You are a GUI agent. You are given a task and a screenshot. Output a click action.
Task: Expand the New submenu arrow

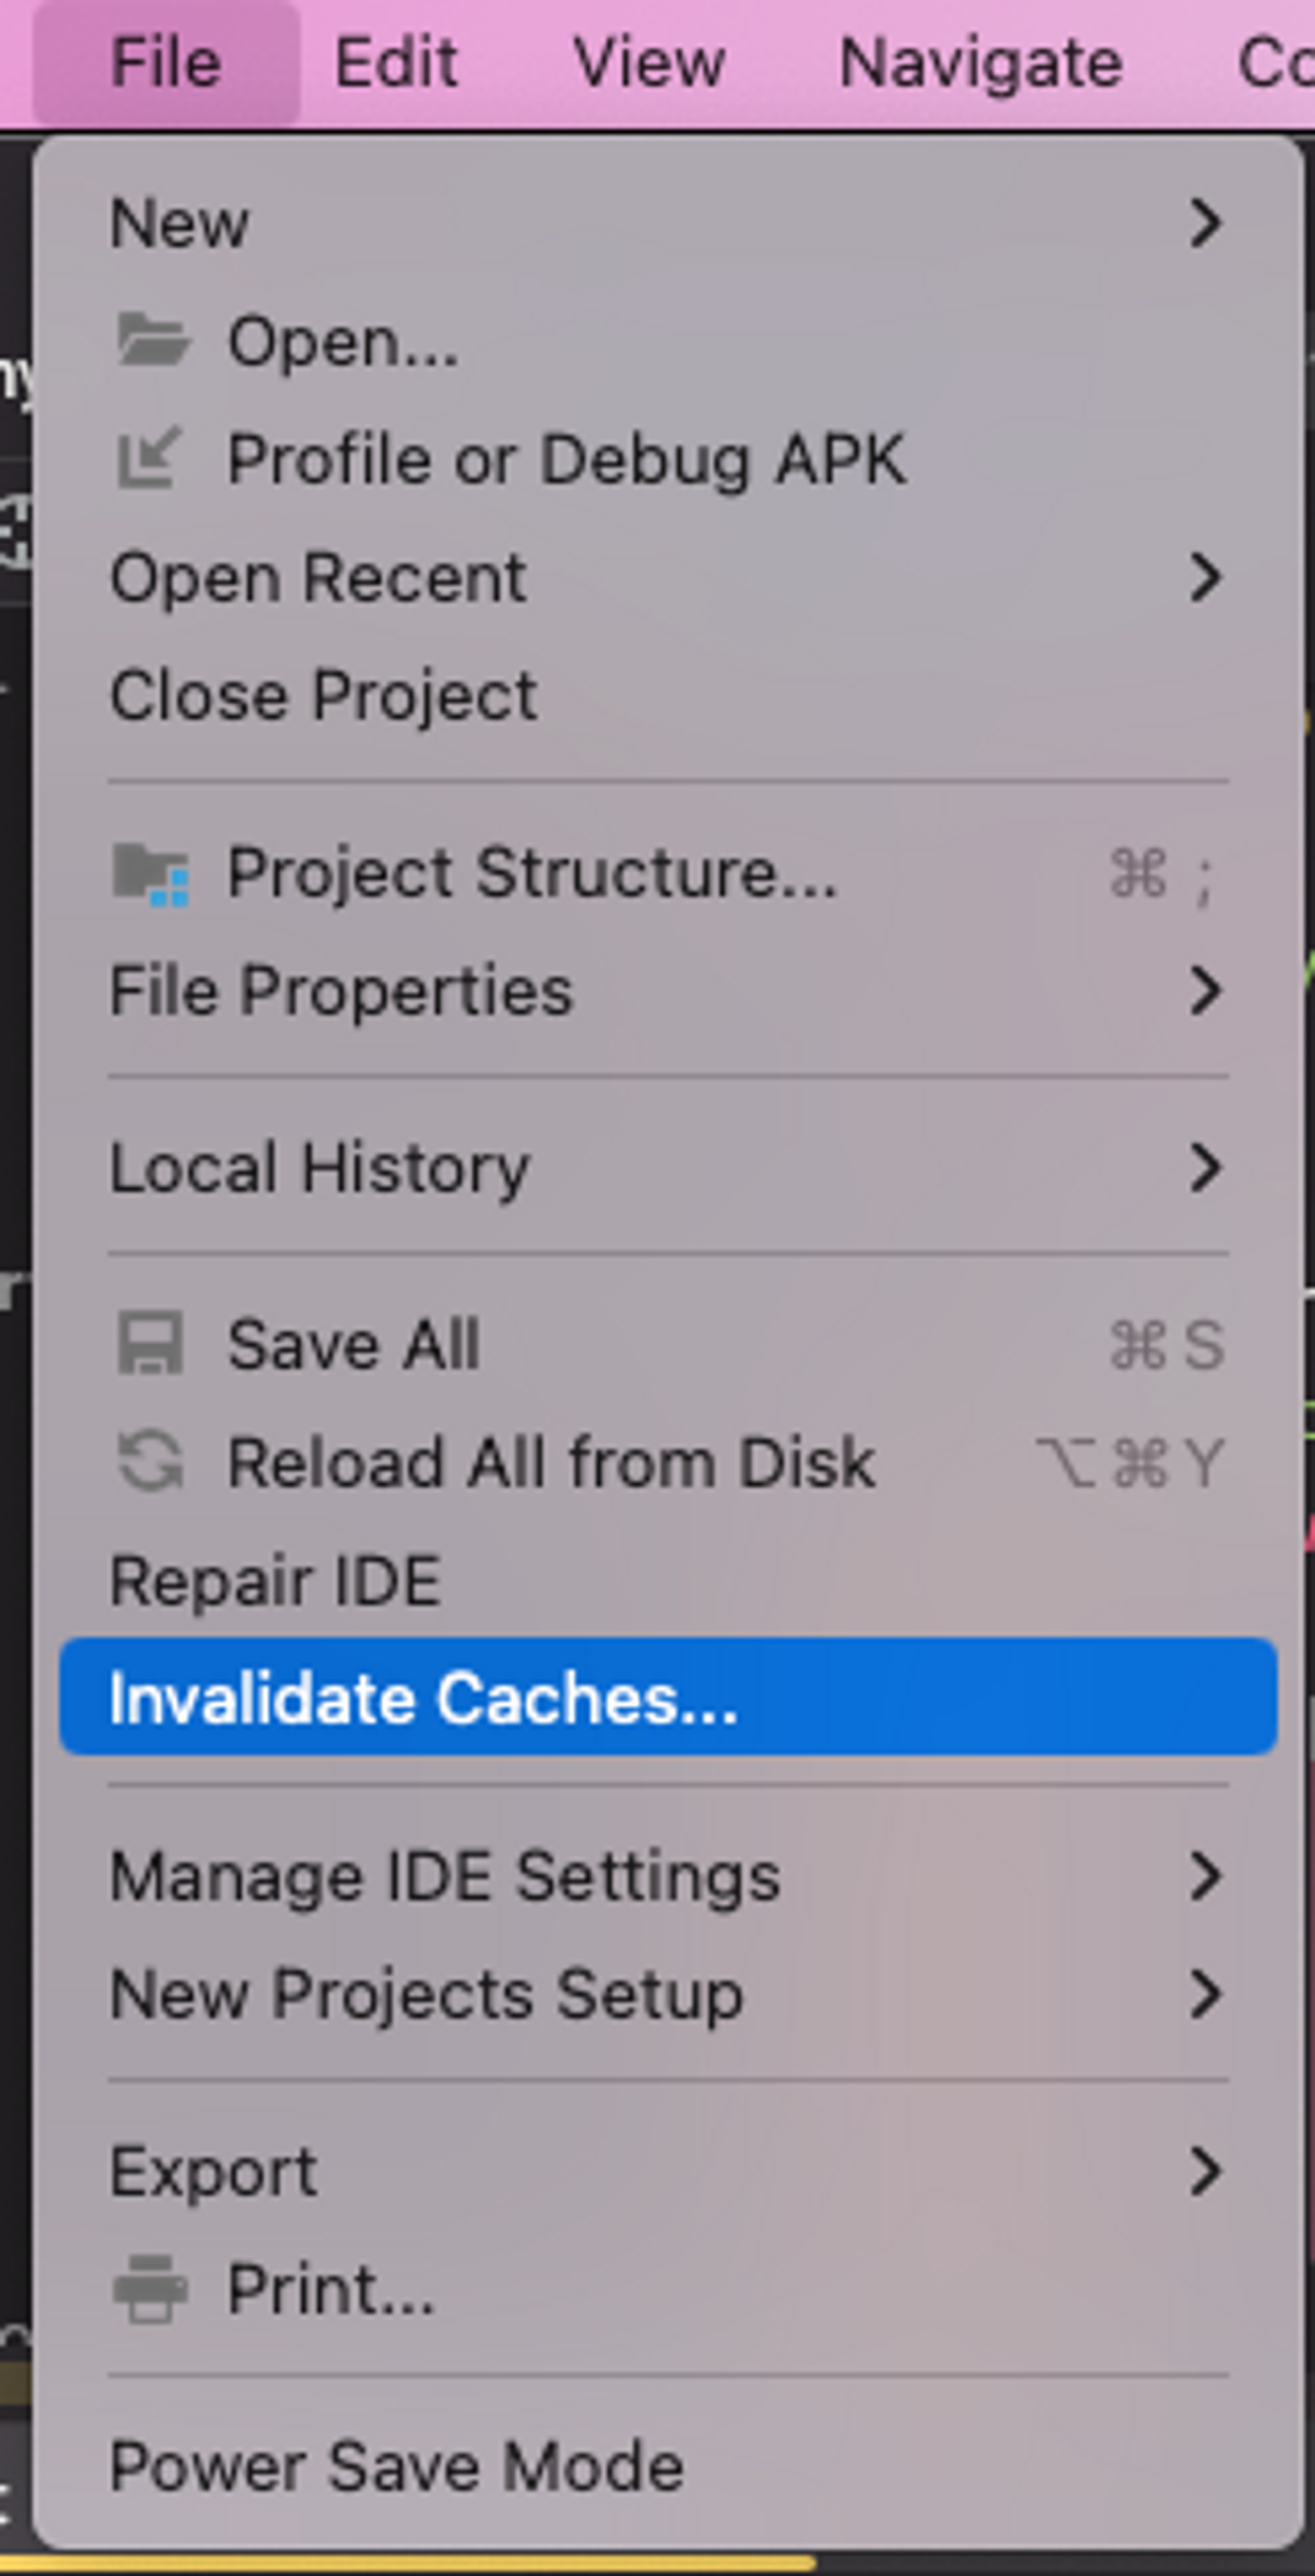pyautogui.click(x=1207, y=223)
